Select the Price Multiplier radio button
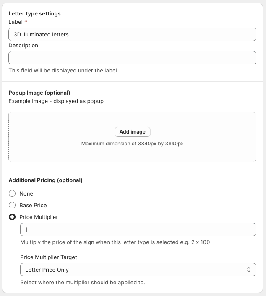The image size is (266, 296). coord(12,217)
